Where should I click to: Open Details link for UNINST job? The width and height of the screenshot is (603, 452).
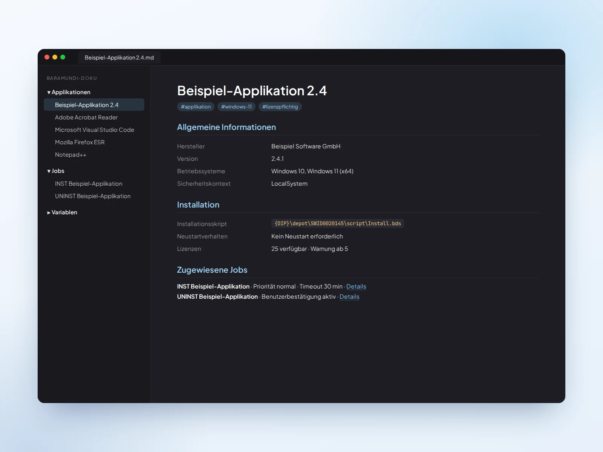pos(349,296)
